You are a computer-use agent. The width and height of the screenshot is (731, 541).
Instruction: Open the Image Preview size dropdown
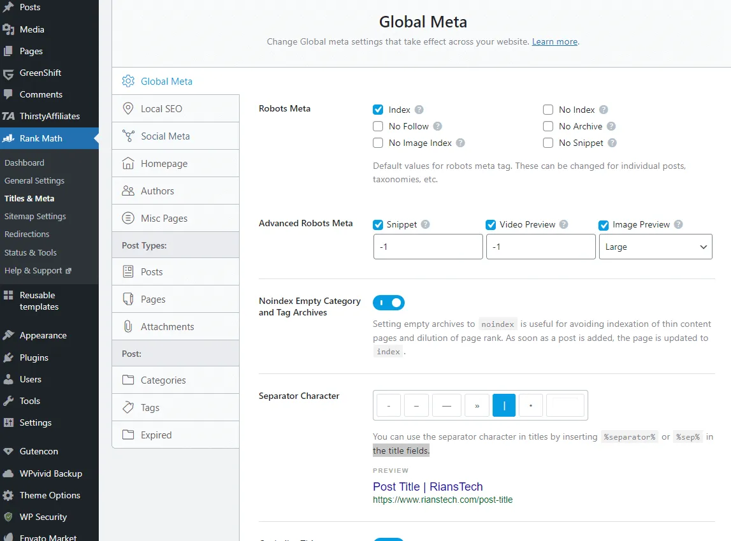(x=655, y=247)
